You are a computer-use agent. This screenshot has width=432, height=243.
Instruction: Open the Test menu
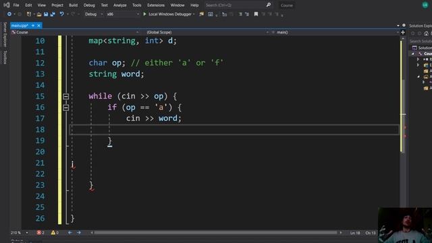coord(104,5)
